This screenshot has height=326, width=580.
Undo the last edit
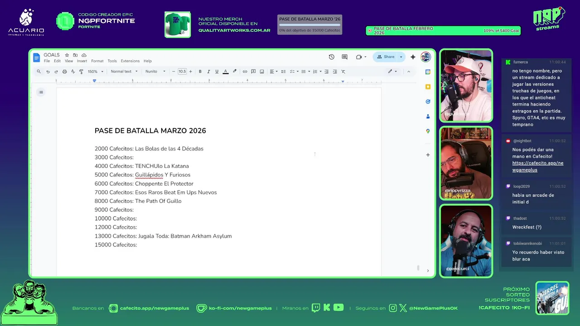tap(48, 72)
